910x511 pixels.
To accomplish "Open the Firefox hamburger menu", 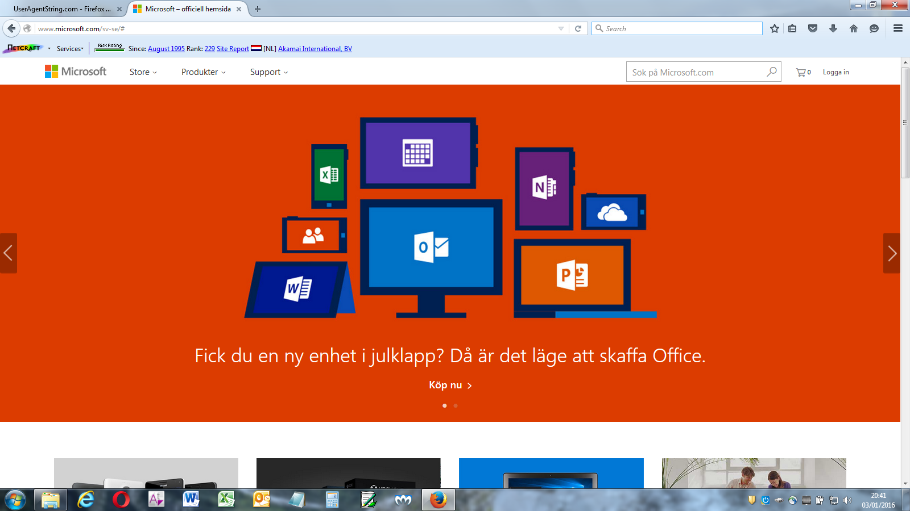I will coord(898,28).
